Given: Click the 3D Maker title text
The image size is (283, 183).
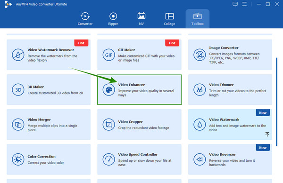Looking at the screenshot, I should coord(36,87).
